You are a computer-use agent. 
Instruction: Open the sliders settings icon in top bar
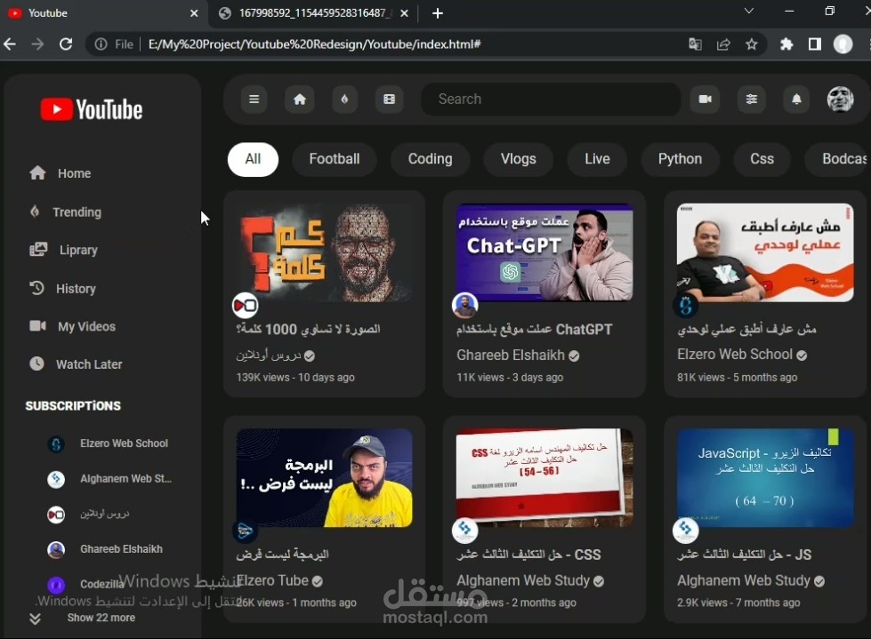751,100
